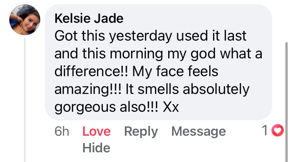This screenshot has width=290, height=162.
Task: Open Kelsie Jade's profile picture
Action: click(x=25, y=20)
